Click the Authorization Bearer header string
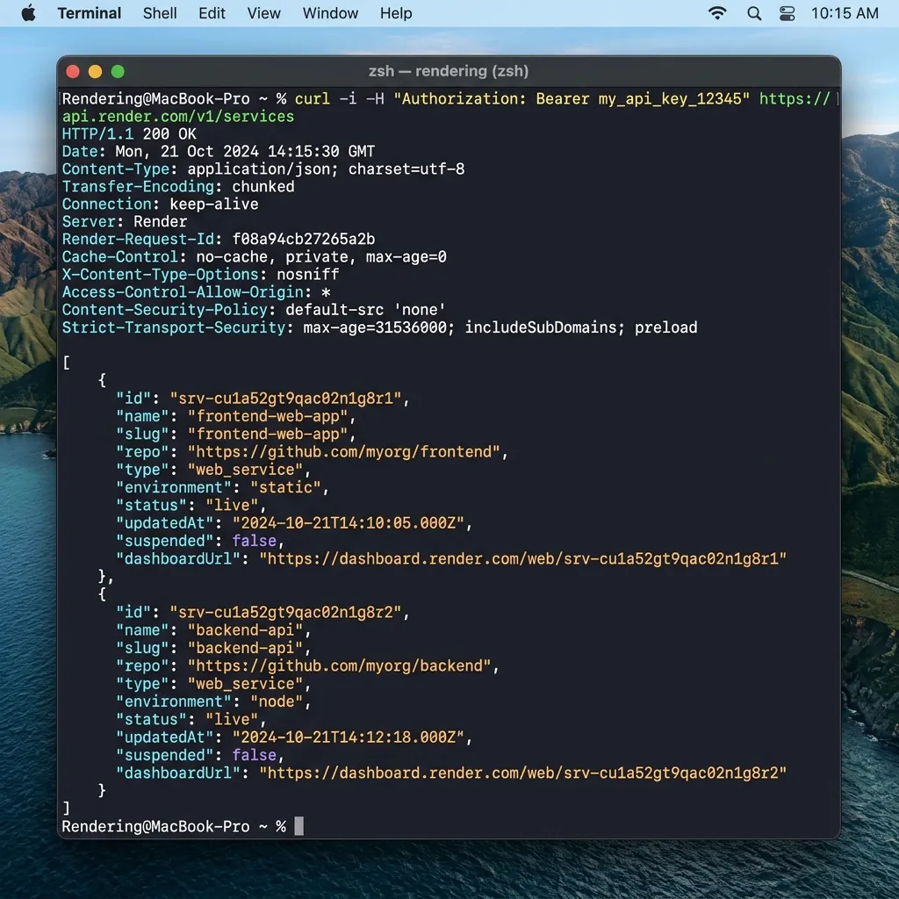The height and width of the screenshot is (899, 899). pyautogui.click(x=572, y=98)
